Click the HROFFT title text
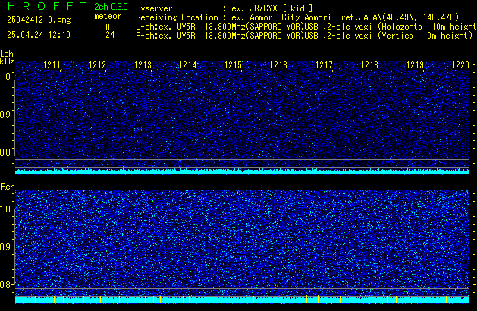Screen dimensions: 477x311 [x=47, y=6]
